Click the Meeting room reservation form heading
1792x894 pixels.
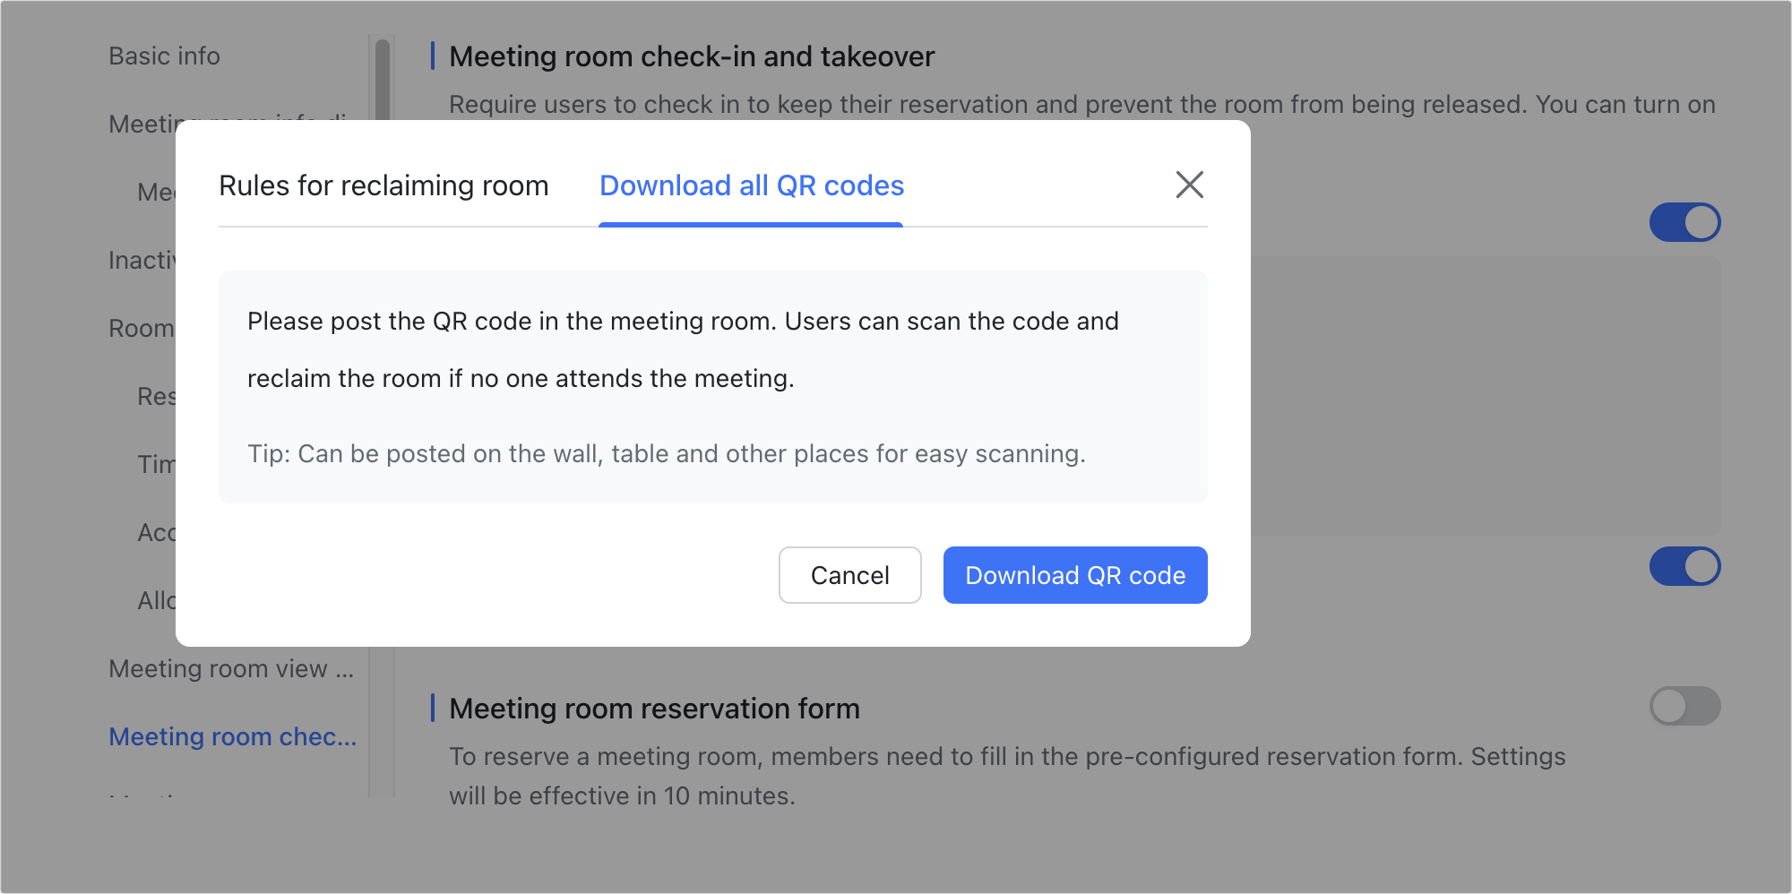click(x=653, y=708)
